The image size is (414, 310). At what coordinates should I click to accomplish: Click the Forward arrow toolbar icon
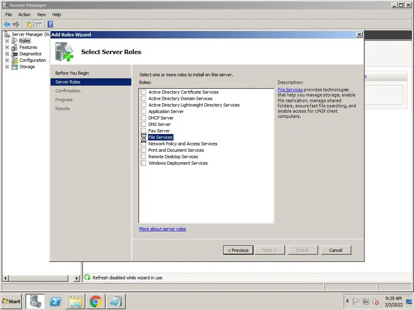[x=16, y=25]
